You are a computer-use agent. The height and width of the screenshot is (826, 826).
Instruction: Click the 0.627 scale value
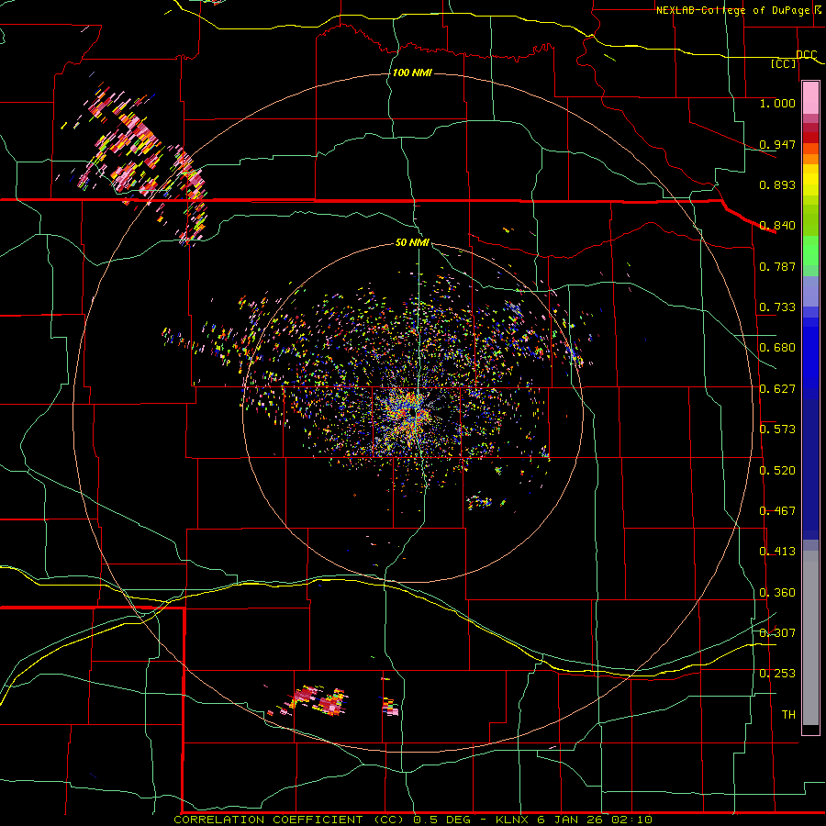click(x=777, y=389)
